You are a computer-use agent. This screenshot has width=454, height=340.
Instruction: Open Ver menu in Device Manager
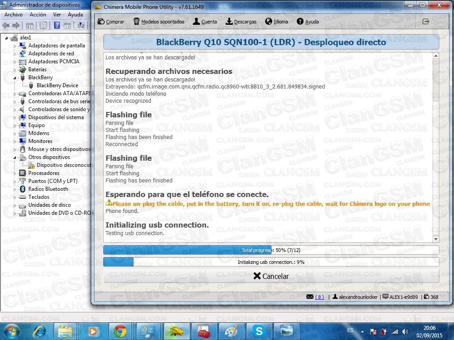(57, 15)
